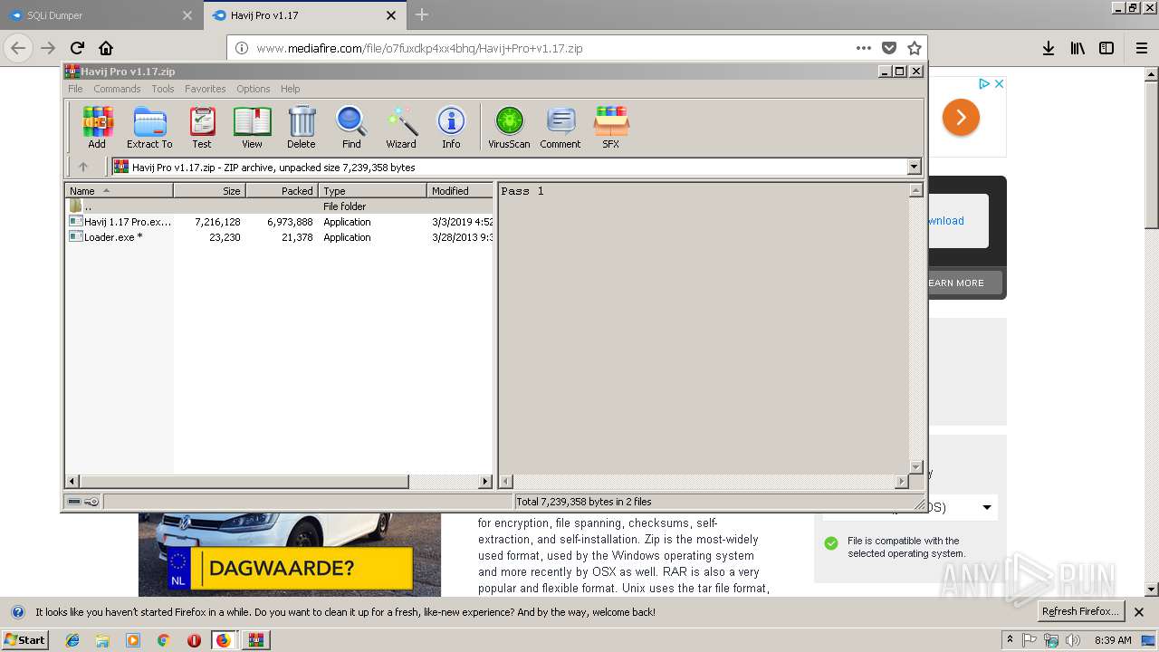Select the Havij 1.17 Pro.exe file
Screen dimensions: 1159x652
pos(279,222)
